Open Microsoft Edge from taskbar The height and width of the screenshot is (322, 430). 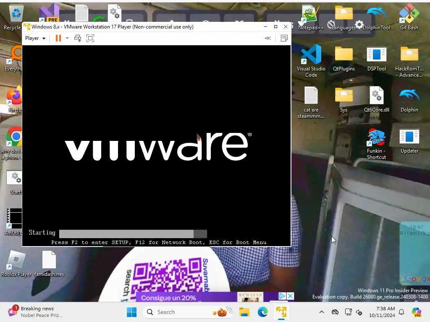coord(263,312)
